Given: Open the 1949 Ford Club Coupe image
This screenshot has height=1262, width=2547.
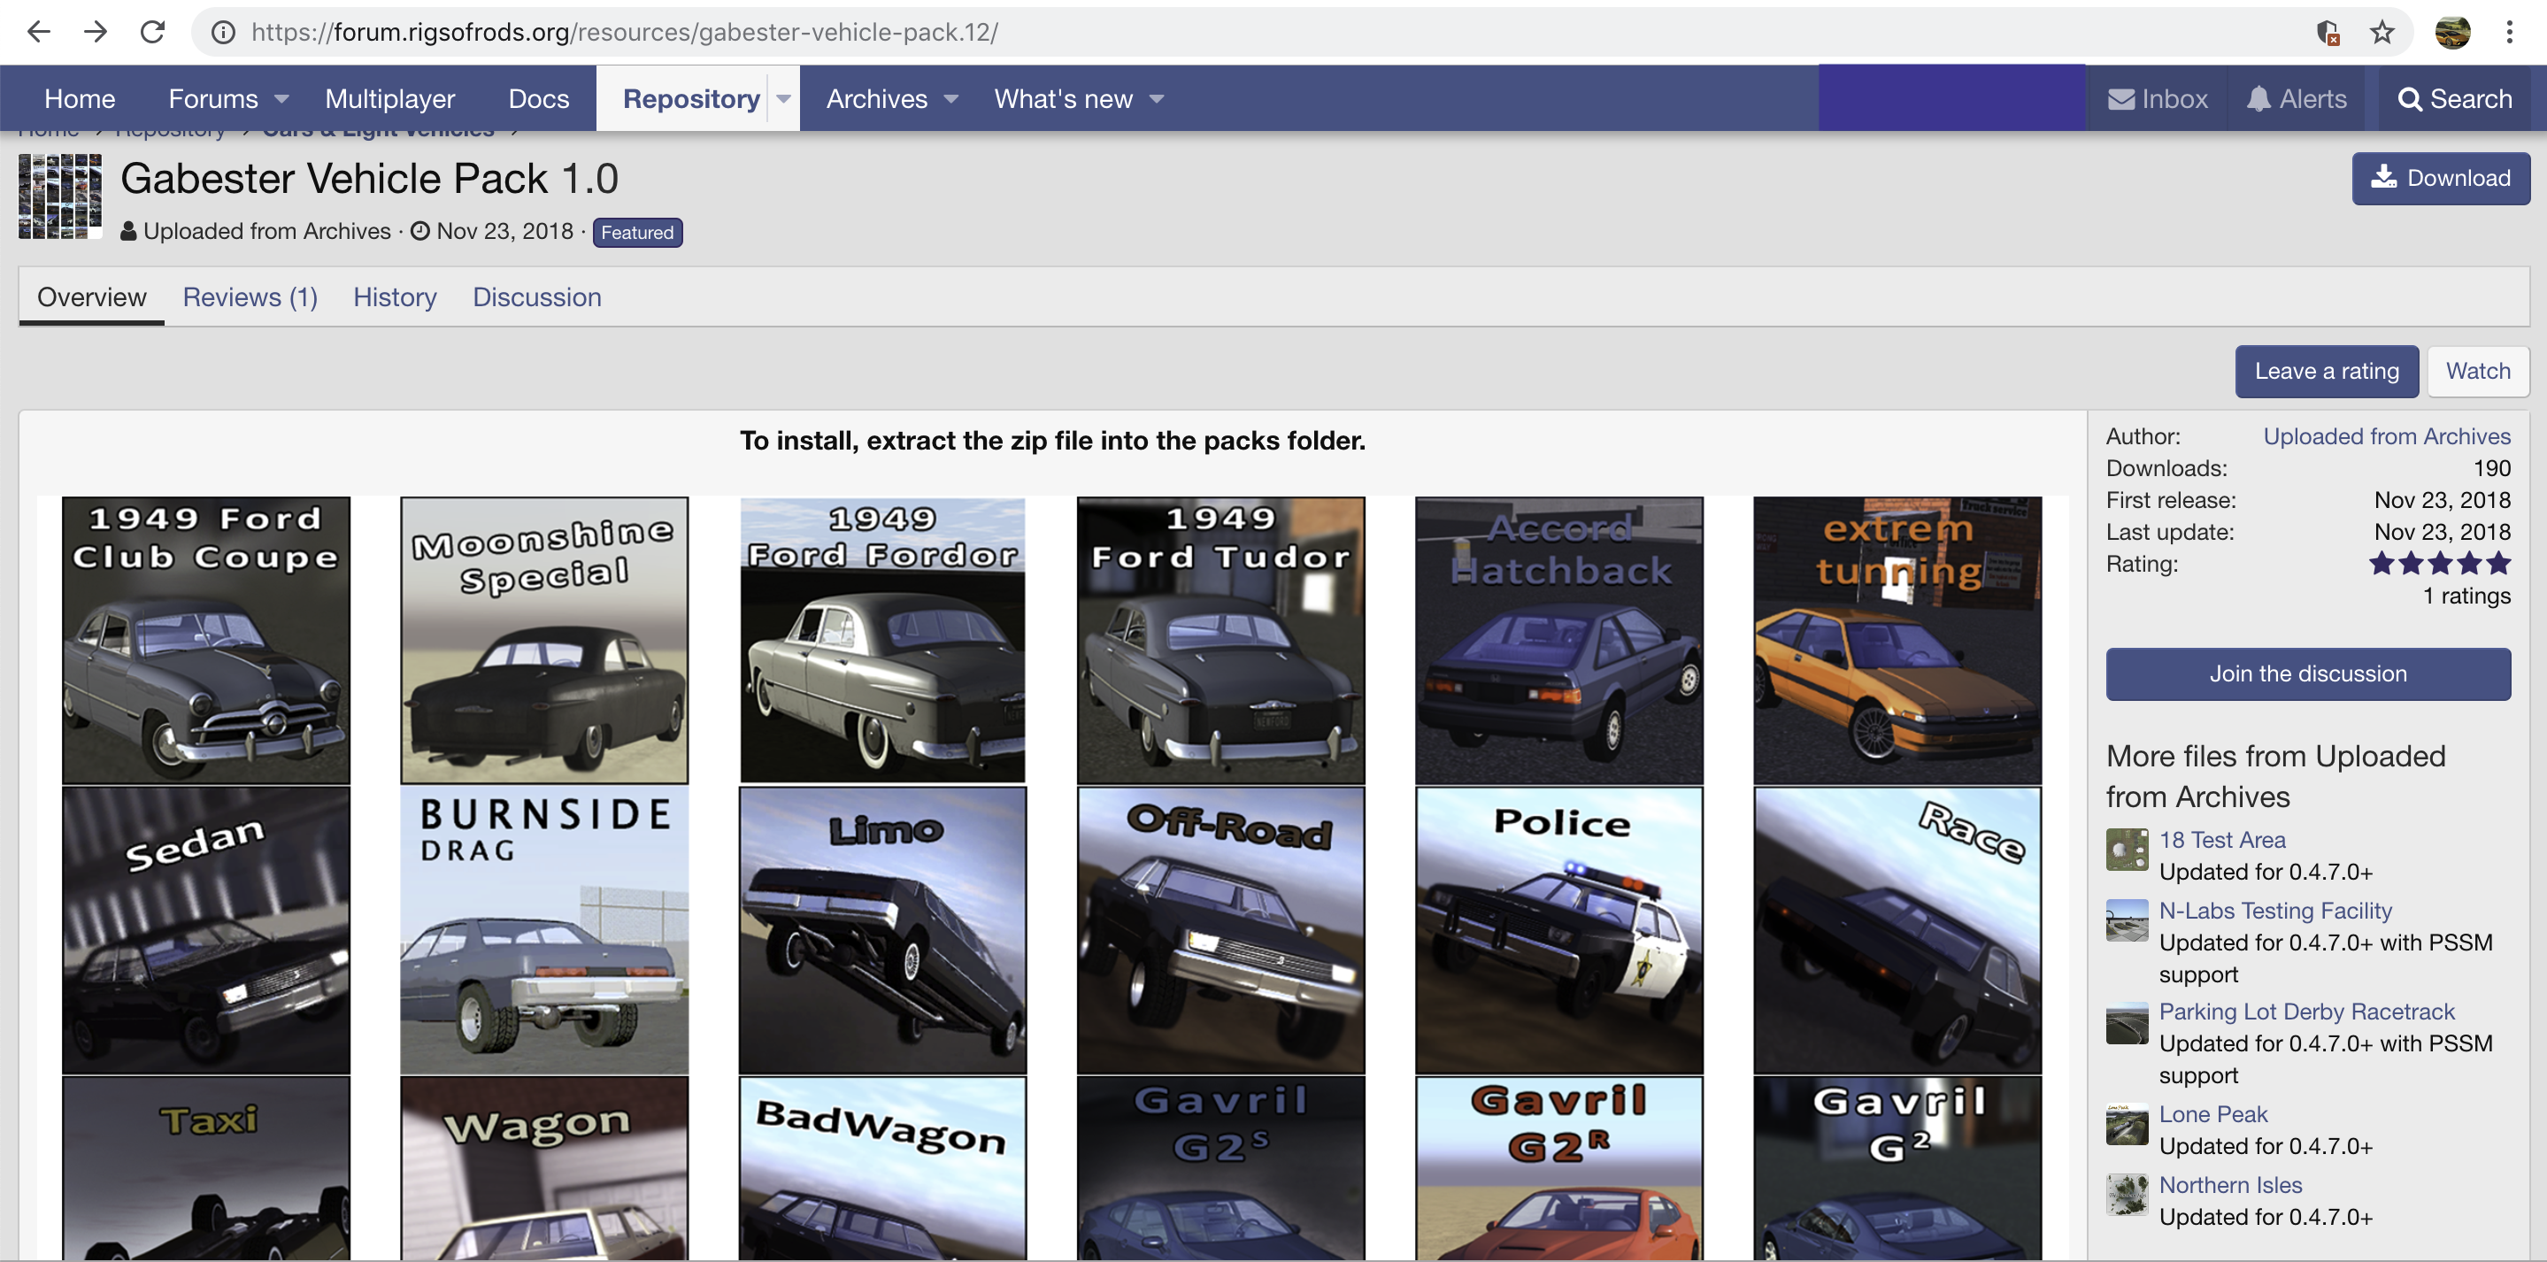Looking at the screenshot, I should point(205,641).
